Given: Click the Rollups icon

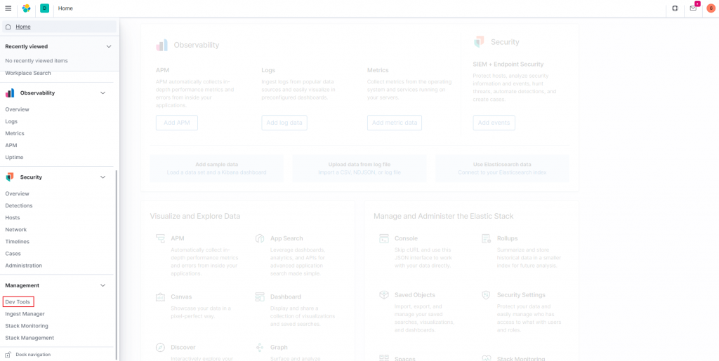Looking at the screenshot, I should click(486, 238).
